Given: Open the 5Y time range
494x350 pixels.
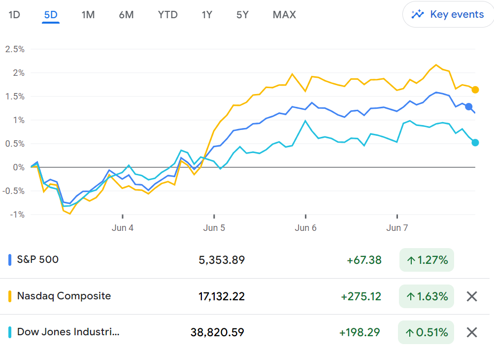Looking at the screenshot, I should click(x=243, y=15).
